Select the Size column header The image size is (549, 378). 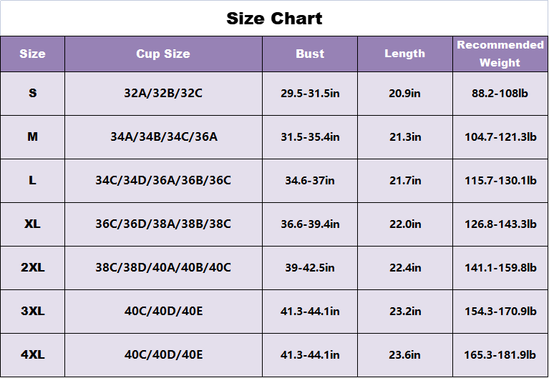point(32,54)
